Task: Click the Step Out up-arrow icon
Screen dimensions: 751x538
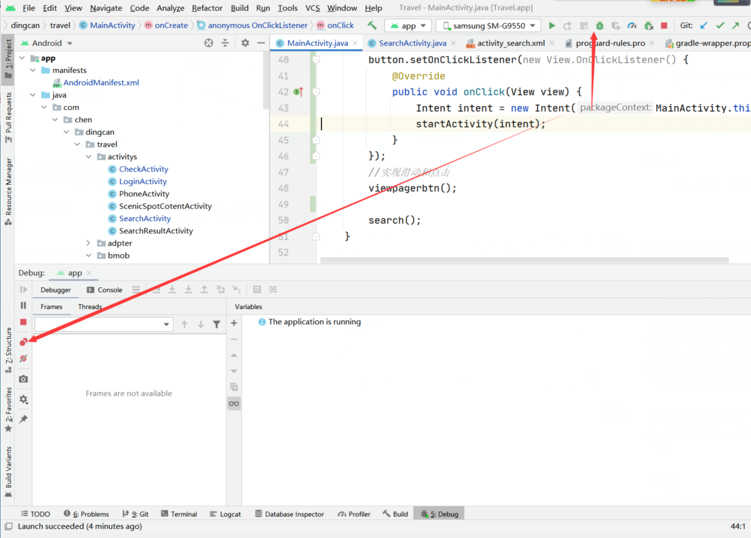Action: tap(204, 289)
